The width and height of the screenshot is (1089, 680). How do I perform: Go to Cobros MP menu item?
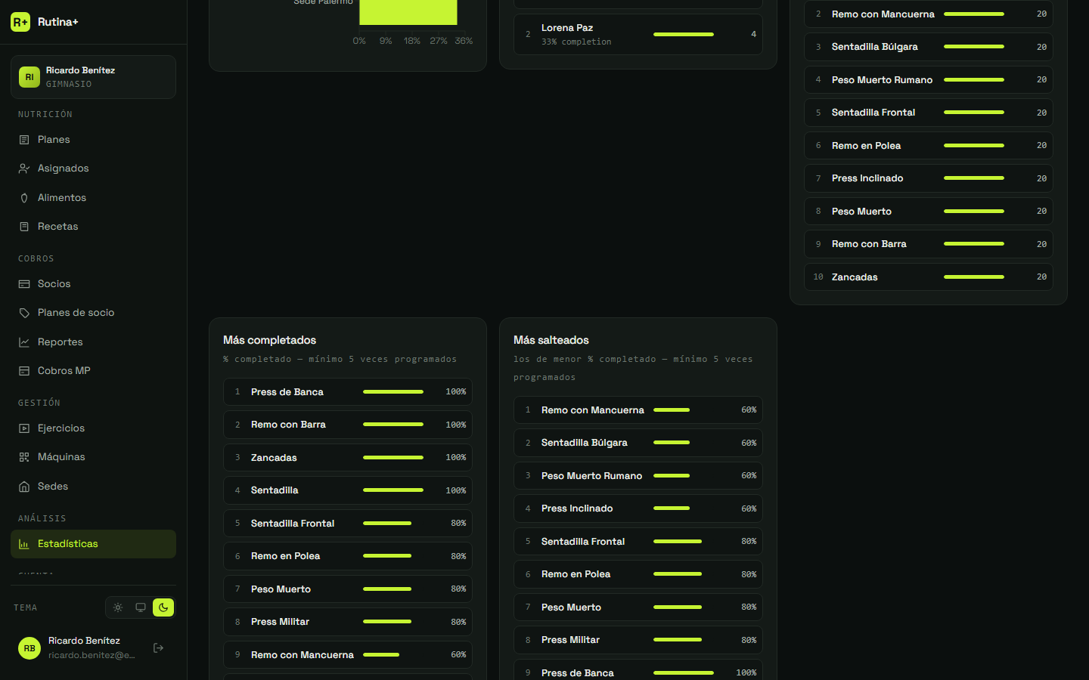pos(93,371)
